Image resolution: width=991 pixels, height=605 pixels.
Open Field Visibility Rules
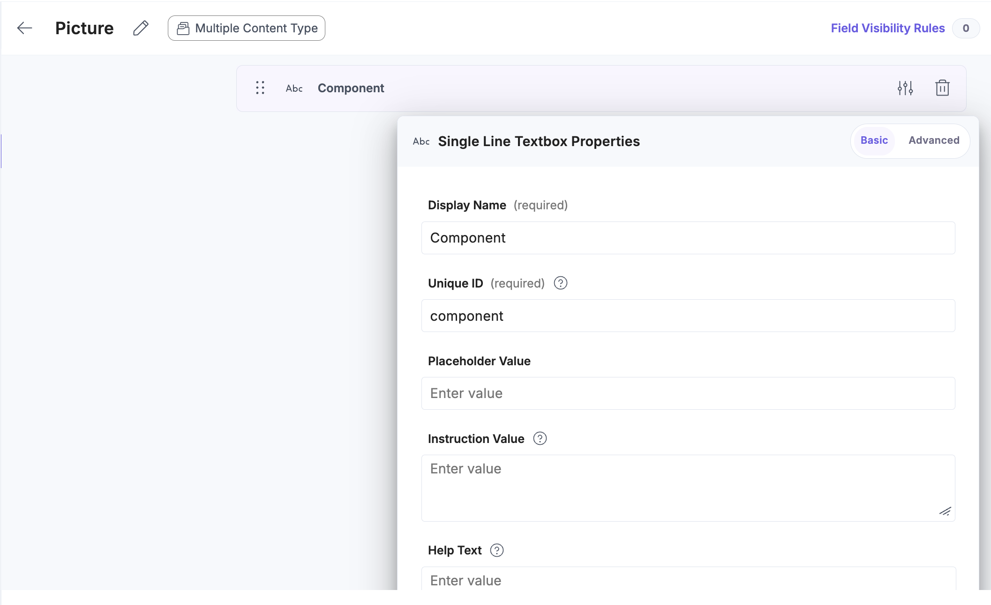click(x=887, y=28)
